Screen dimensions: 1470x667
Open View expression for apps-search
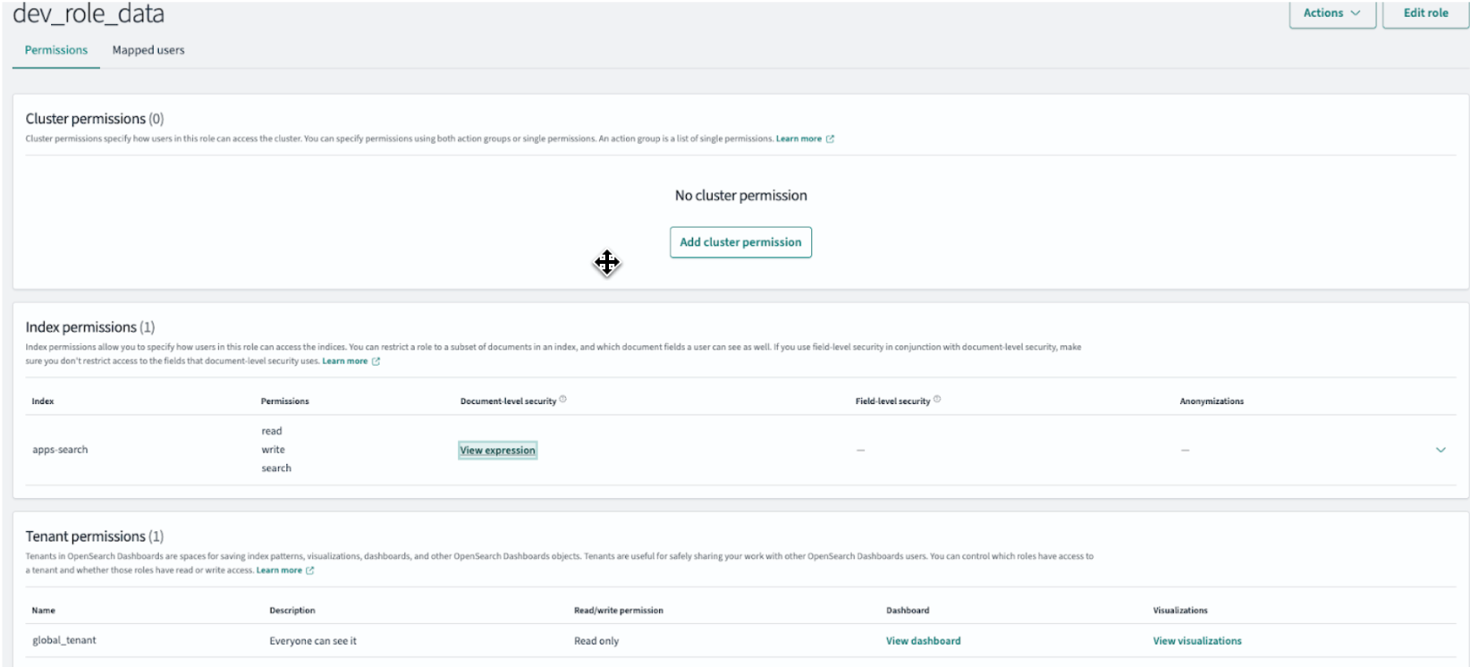coord(497,451)
